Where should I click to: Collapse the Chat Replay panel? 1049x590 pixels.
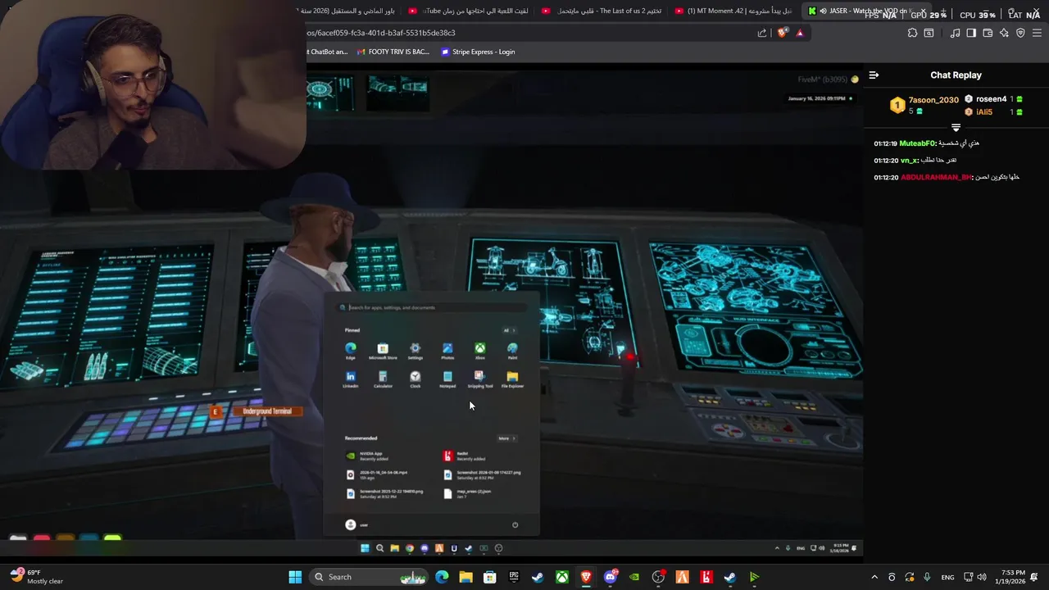pyautogui.click(x=874, y=75)
